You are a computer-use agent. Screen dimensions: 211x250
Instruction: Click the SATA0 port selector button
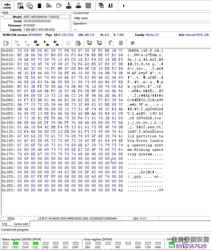(x=7, y=5)
